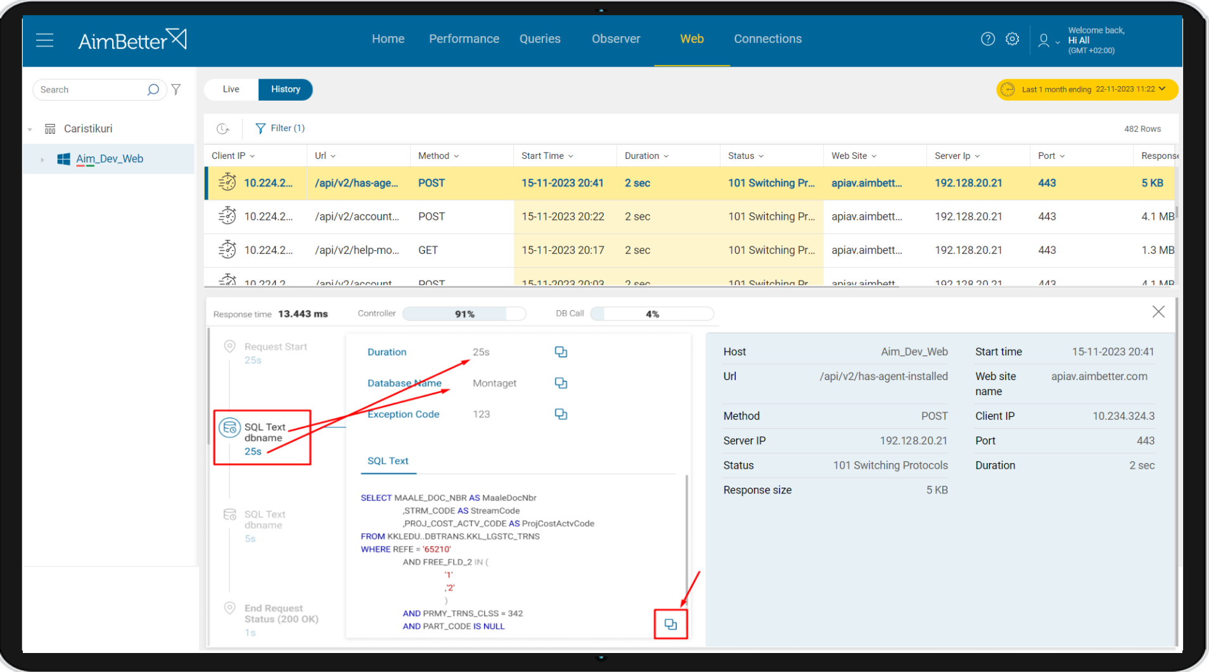1209x672 pixels.
Task: Go to the Performance menu
Action: (464, 39)
